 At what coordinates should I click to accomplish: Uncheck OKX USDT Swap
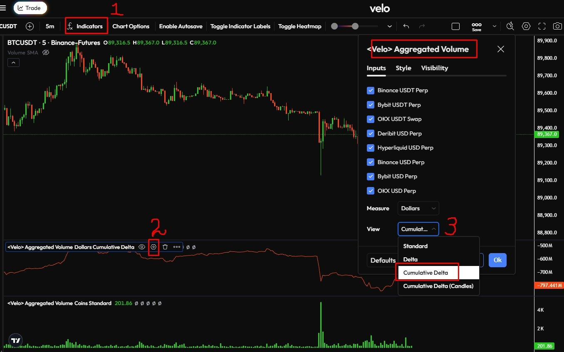point(371,119)
